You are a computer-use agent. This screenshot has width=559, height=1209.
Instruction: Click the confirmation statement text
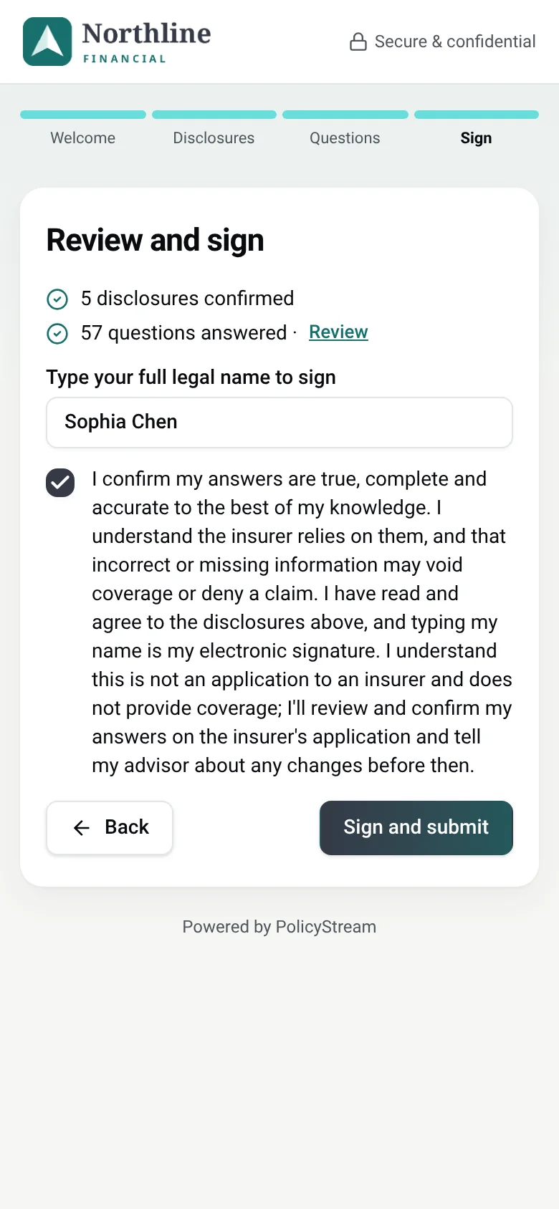pyautogui.click(x=302, y=622)
